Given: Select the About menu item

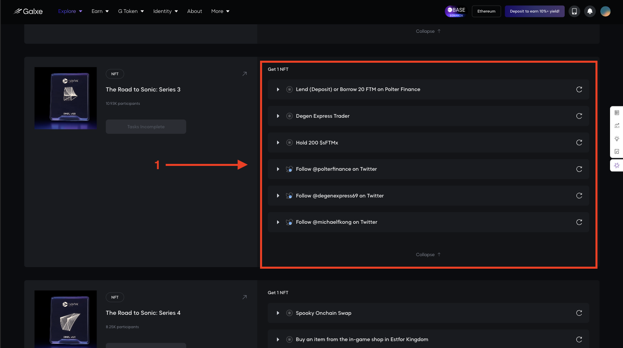Looking at the screenshot, I should pos(194,11).
